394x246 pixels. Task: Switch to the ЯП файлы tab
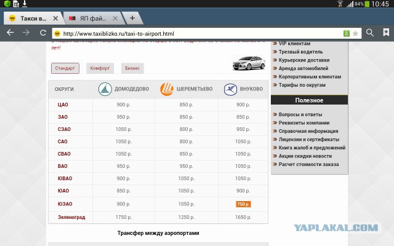pos(92,18)
